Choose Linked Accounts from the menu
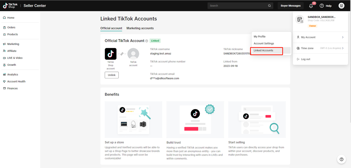 point(263,50)
